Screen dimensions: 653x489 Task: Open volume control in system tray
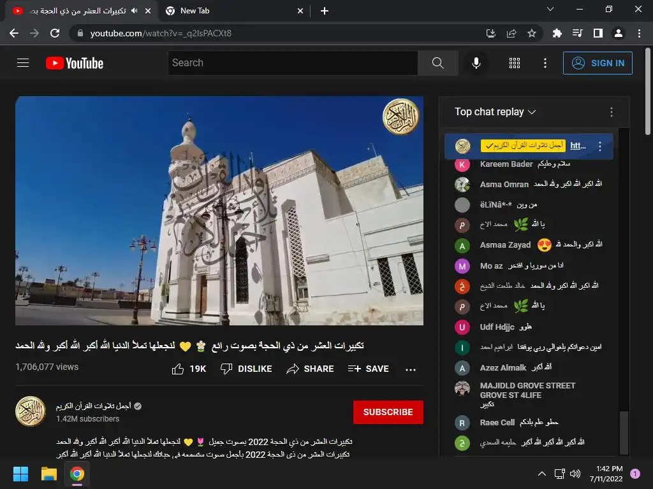click(575, 474)
